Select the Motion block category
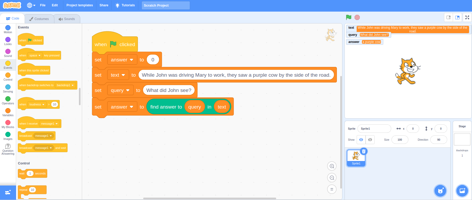Viewport: 472px width, 200px height. pos(8,29)
